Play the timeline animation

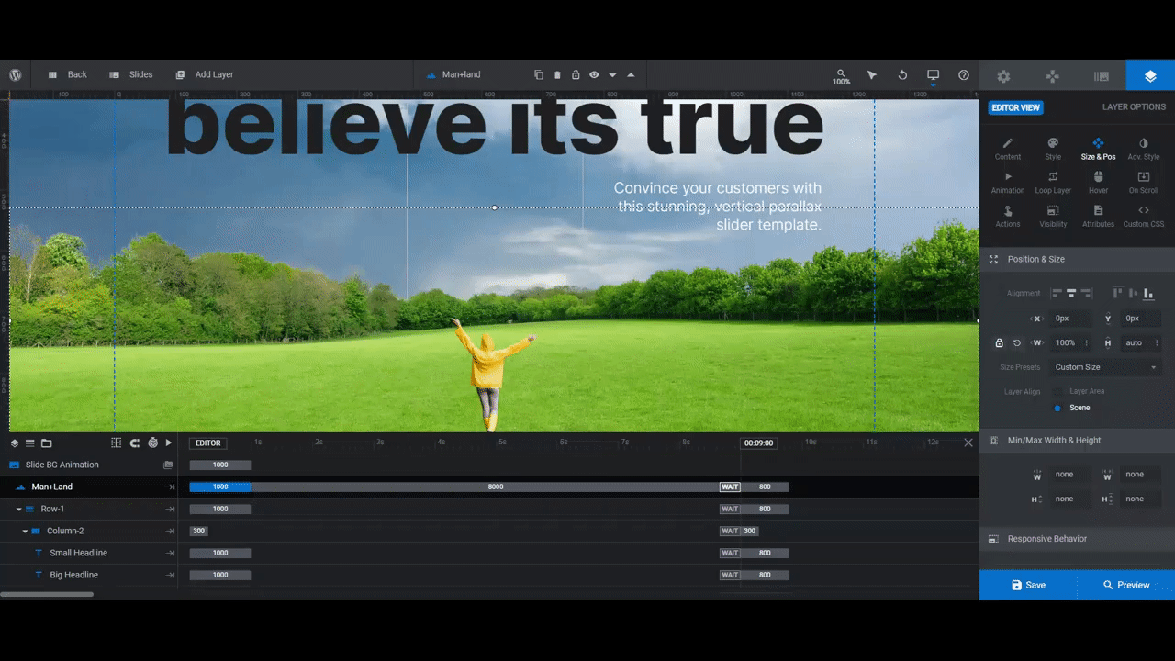(169, 443)
